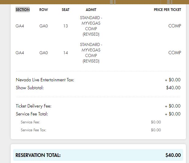Click admit type text for seat 13
Image resolution: width=189 pixels, height=163 pixels.
point(91,26)
